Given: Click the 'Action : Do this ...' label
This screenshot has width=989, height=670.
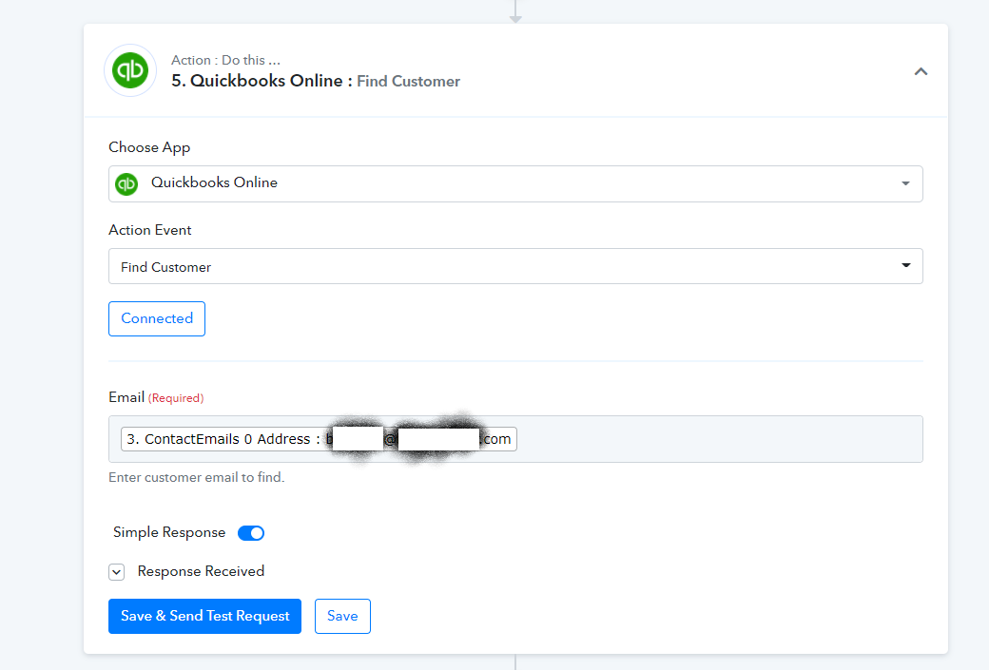Looking at the screenshot, I should pos(225,60).
